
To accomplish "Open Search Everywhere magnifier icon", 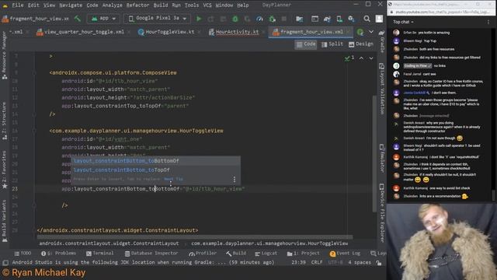I will [367, 19].
